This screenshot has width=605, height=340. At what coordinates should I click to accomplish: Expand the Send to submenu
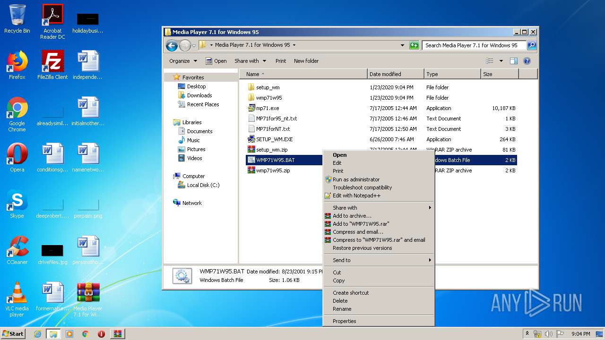(x=379, y=260)
